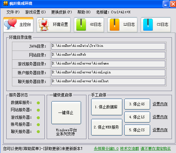Image resolution: width=176 pixels, height=153 pixels.
Task: Click the 2.停止WEB服务 button
Action: coord(107,127)
